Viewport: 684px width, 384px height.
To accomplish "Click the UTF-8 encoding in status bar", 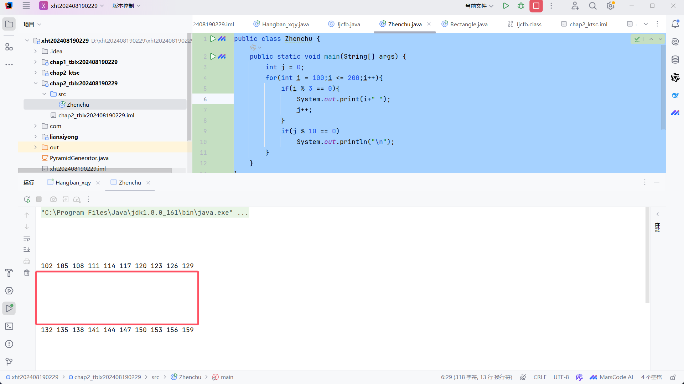I will [561, 377].
